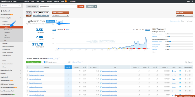Image resolution: width=195 pixels, height=97 pixels.
Task: Switch to Desktop device view
Action: pos(51,21)
